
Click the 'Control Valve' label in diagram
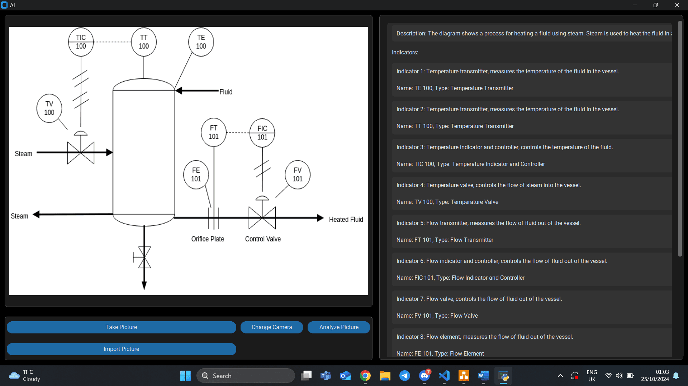(263, 239)
